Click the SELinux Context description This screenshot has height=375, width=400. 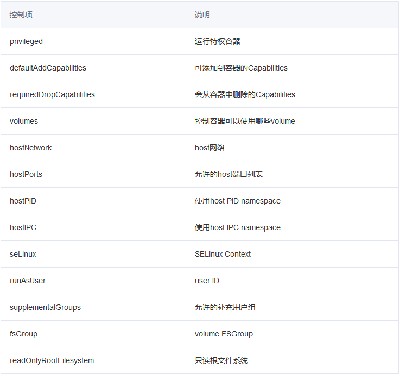[x=223, y=254]
